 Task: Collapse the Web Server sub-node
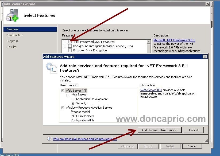[x=68, y=95]
